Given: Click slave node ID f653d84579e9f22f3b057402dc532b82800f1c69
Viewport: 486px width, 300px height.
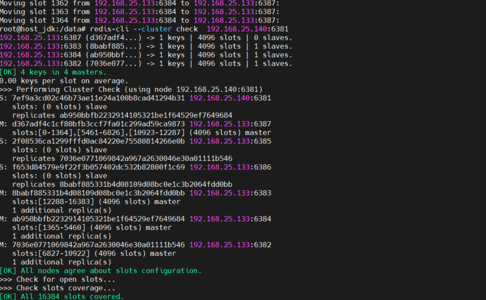Looking at the screenshot, I should tap(98, 167).
